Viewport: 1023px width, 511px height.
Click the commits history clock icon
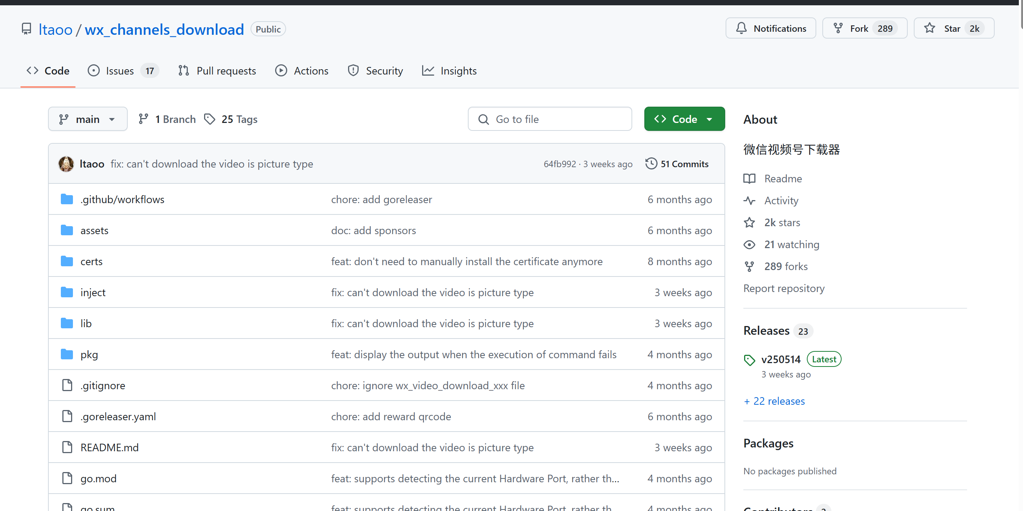click(651, 163)
